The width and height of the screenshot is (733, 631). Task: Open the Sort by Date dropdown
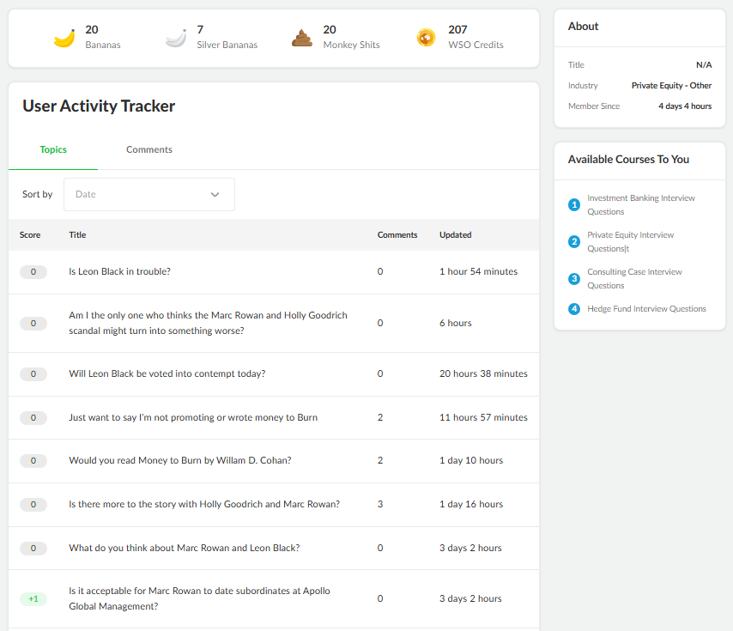[149, 194]
